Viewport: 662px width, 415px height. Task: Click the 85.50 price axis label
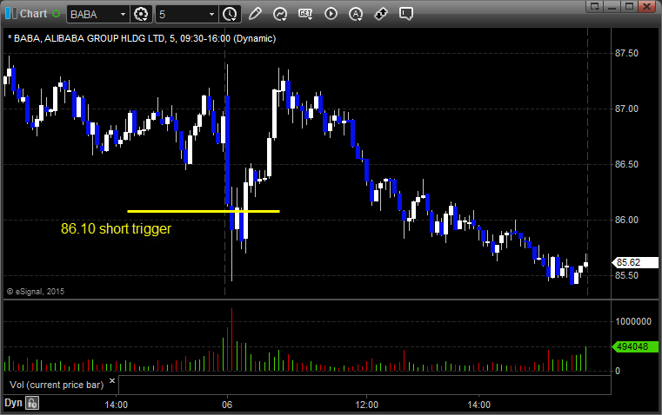626,275
